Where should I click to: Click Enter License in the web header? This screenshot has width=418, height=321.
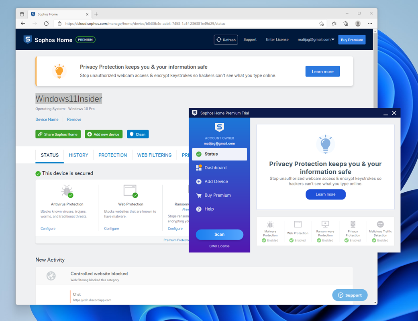click(x=277, y=39)
